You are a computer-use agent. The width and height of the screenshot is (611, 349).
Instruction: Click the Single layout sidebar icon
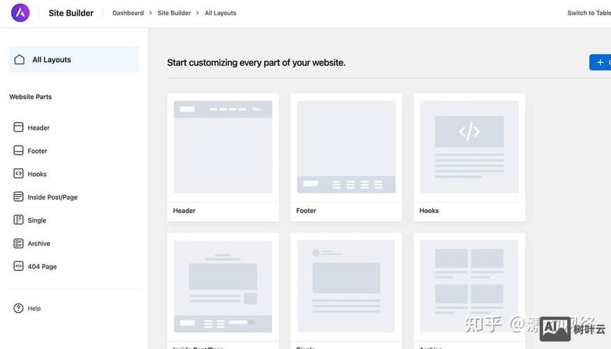click(x=18, y=220)
